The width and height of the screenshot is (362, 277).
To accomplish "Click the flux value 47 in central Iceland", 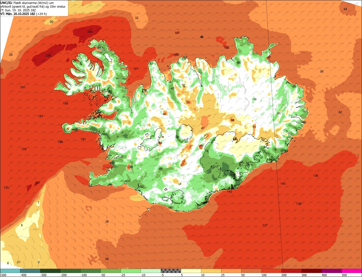I will pyautogui.click(x=203, y=128).
